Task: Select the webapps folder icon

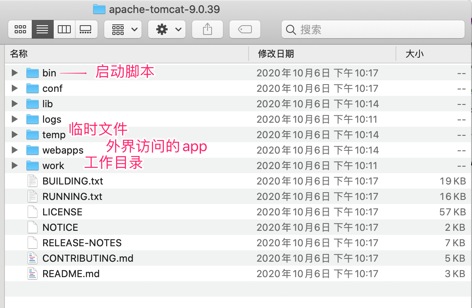Action: 33,150
